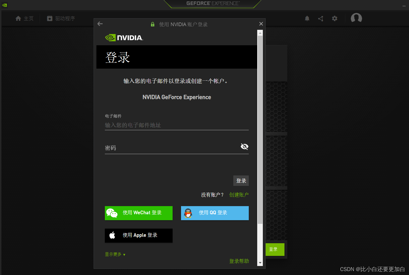Open the 创建账户 link
The image size is (409, 275).
click(x=239, y=195)
